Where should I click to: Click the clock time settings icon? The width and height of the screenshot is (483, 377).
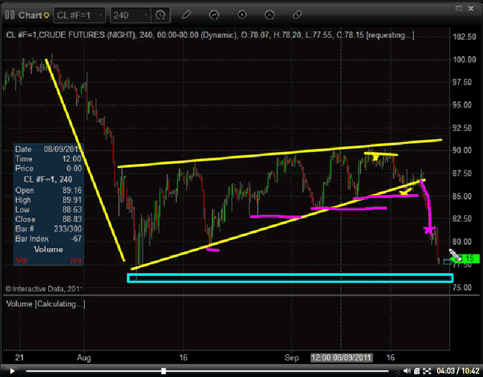tap(161, 15)
